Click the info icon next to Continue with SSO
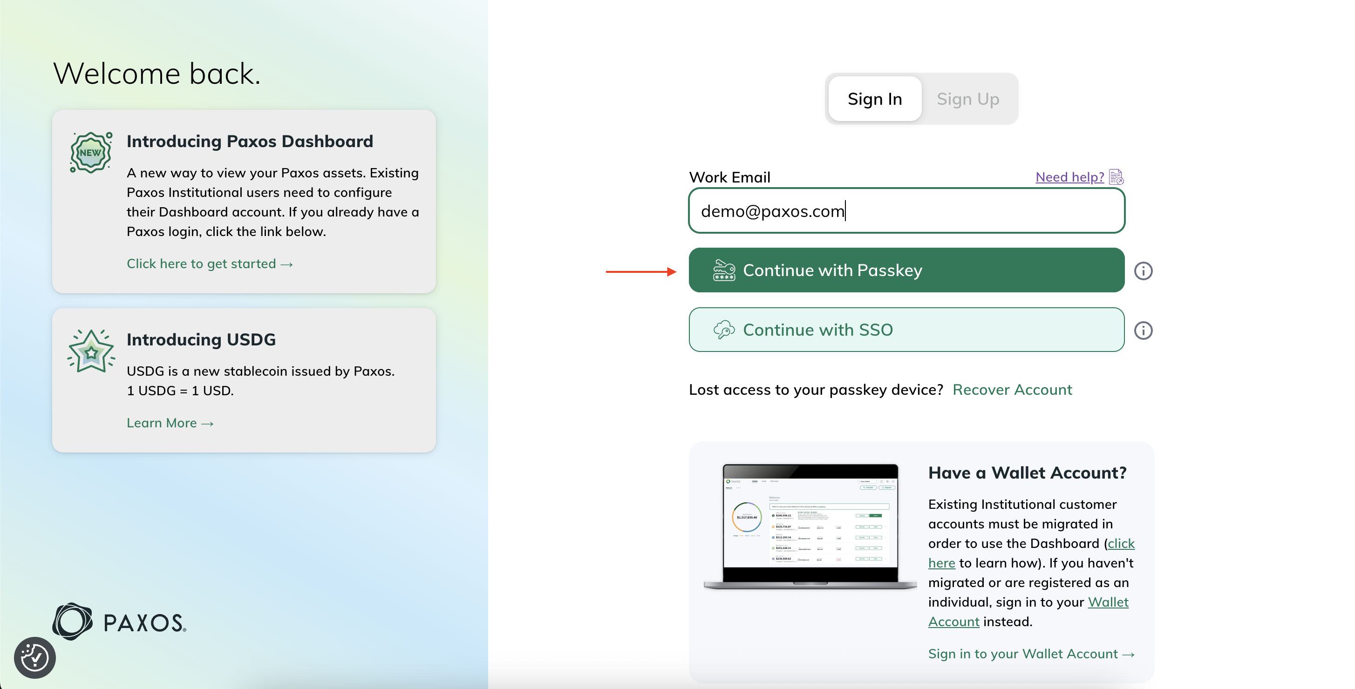The height and width of the screenshot is (689, 1355). click(x=1144, y=330)
